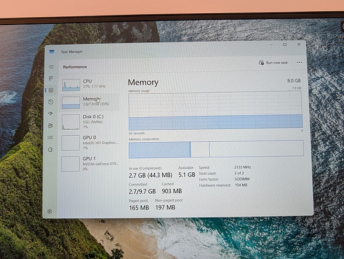This screenshot has height=259, width=344.
Task: Click the CPU mini graph thumbnail
Action: pyautogui.click(x=71, y=85)
